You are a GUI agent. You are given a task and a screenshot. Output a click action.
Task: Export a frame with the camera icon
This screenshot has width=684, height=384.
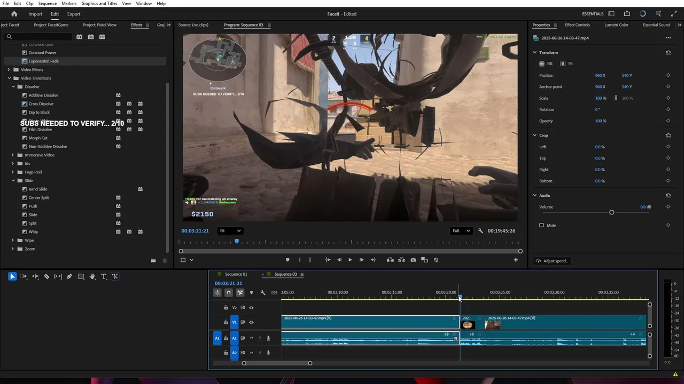click(413, 260)
